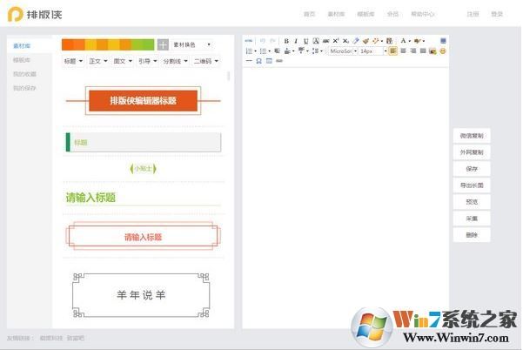Click the 外网复制 button
Viewport: 523px width, 350px height.
pos(472,152)
